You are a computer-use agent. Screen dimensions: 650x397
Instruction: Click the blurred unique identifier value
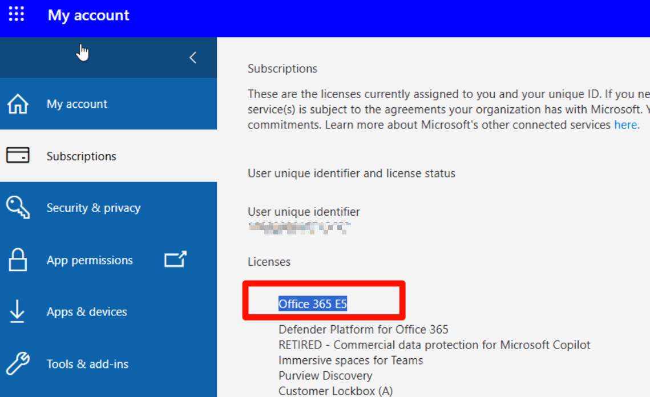[x=299, y=228]
